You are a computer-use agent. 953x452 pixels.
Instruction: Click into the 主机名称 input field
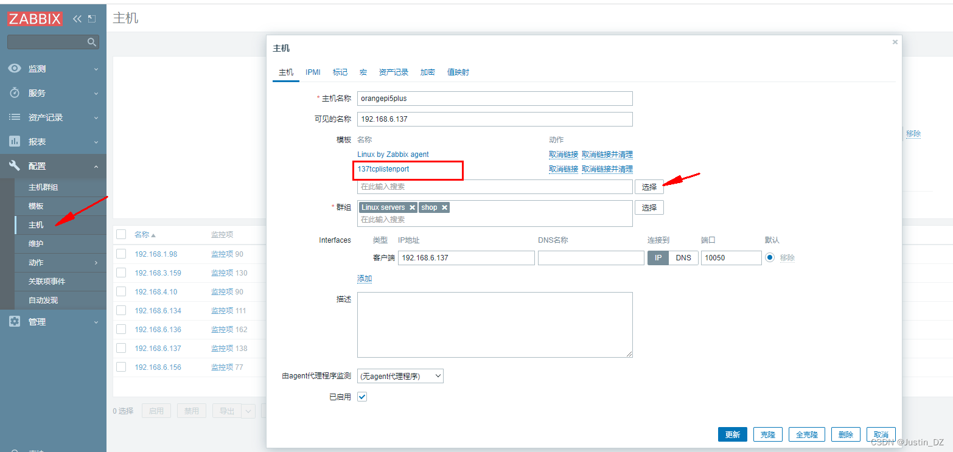pos(495,99)
